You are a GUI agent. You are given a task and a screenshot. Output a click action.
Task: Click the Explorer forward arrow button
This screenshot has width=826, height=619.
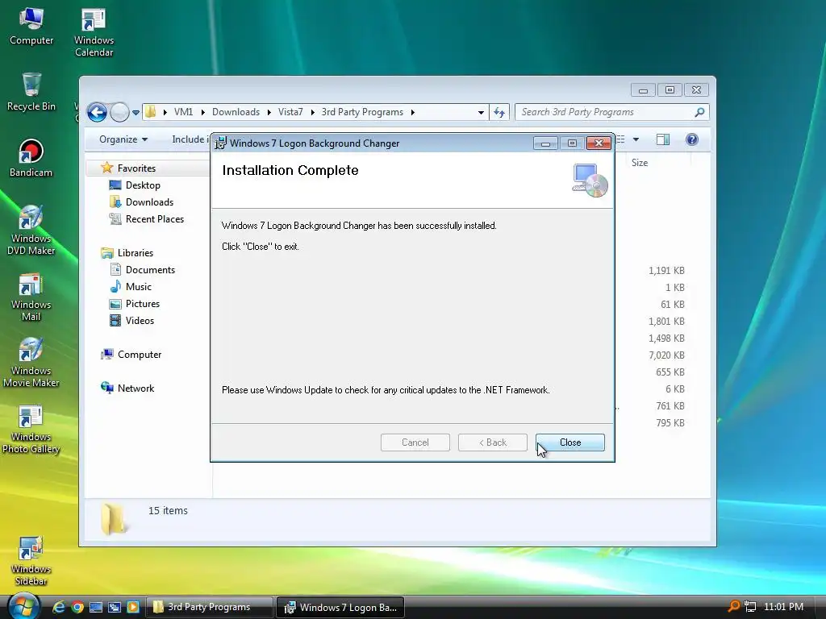coord(119,112)
